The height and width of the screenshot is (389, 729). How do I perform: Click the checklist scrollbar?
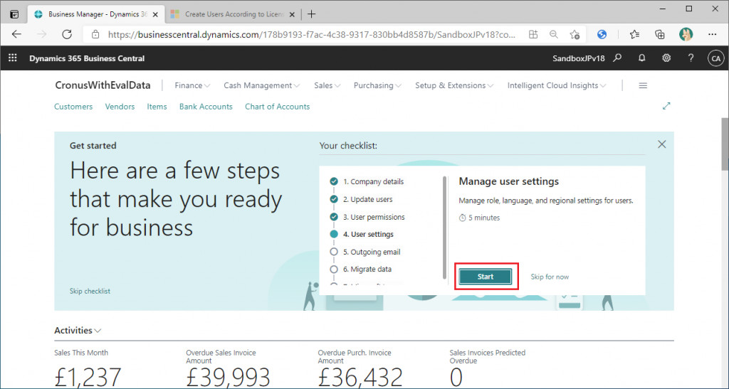(445, 228)
